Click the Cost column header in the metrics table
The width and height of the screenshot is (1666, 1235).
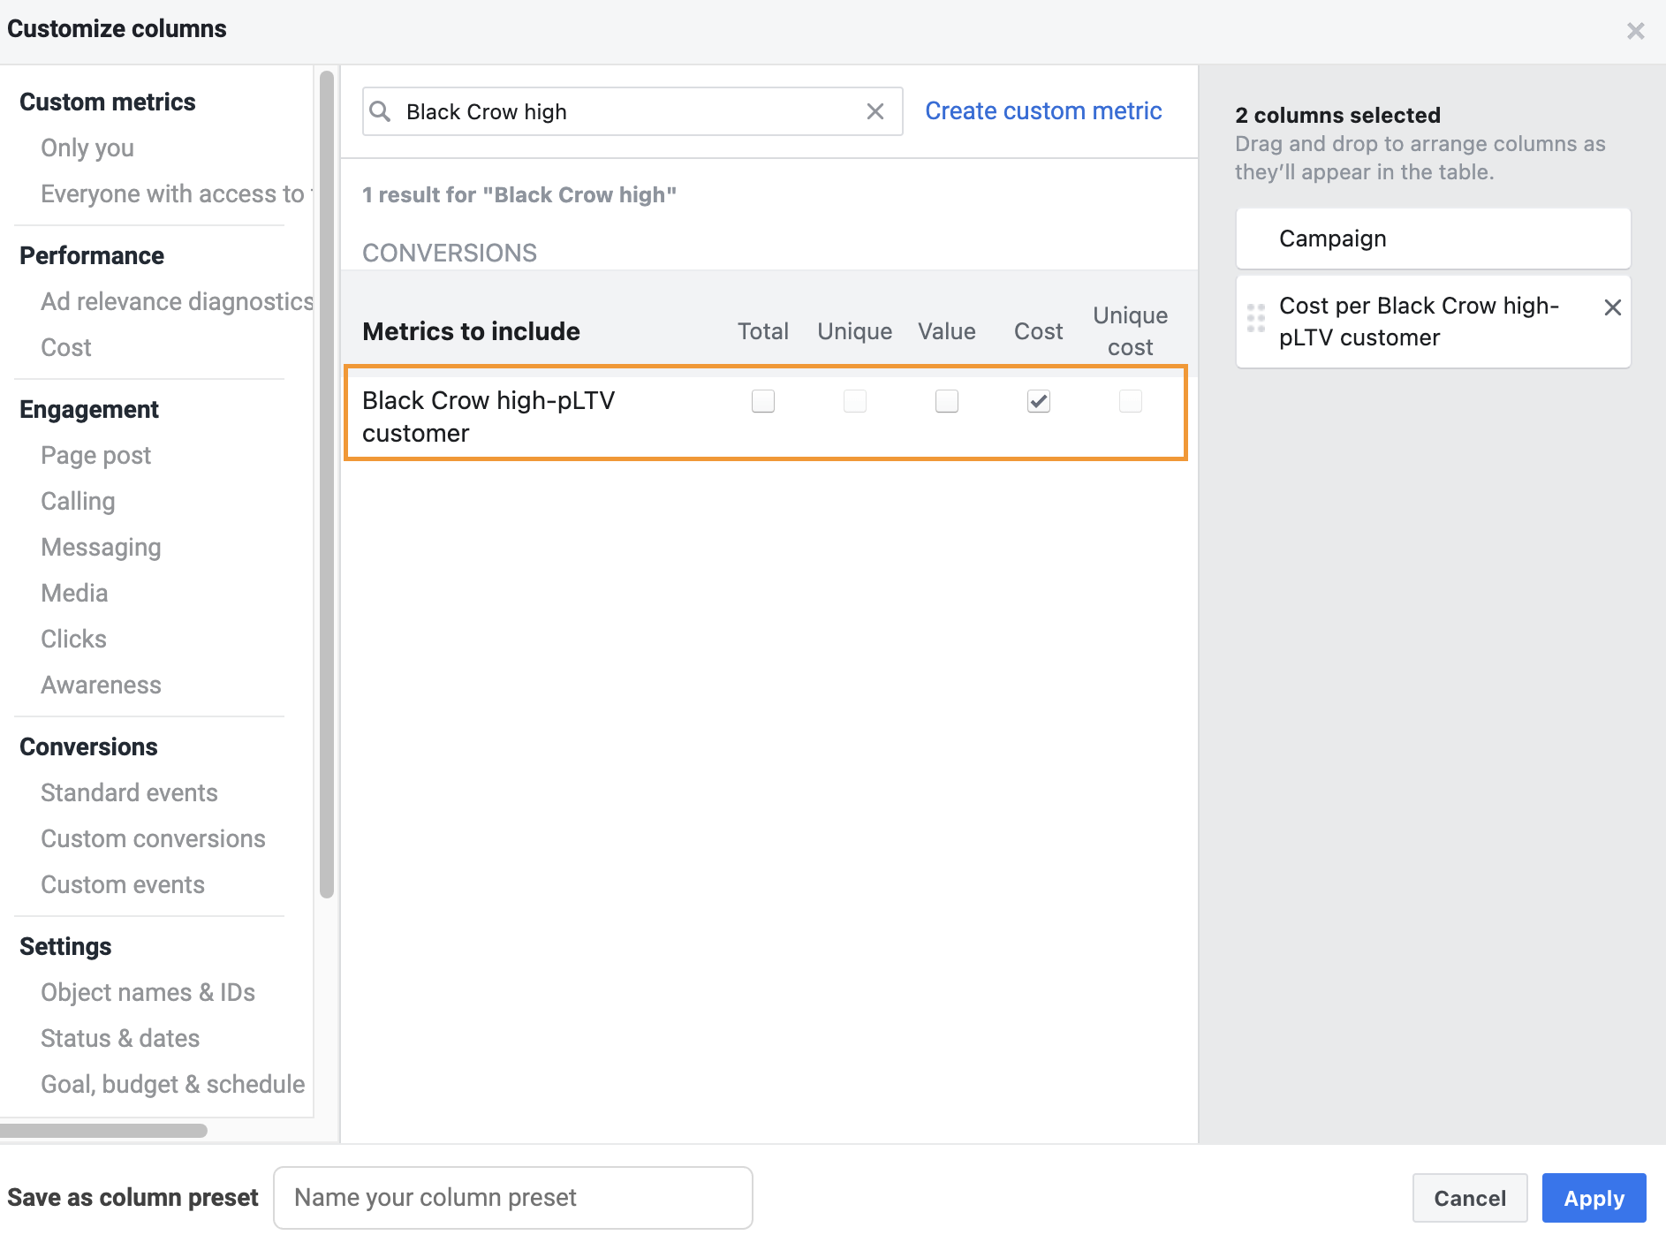[x=1039, y=331]
